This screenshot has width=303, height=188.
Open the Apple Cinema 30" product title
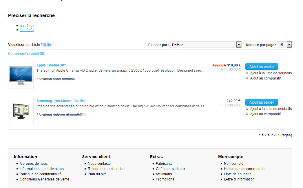coord(51,65)
